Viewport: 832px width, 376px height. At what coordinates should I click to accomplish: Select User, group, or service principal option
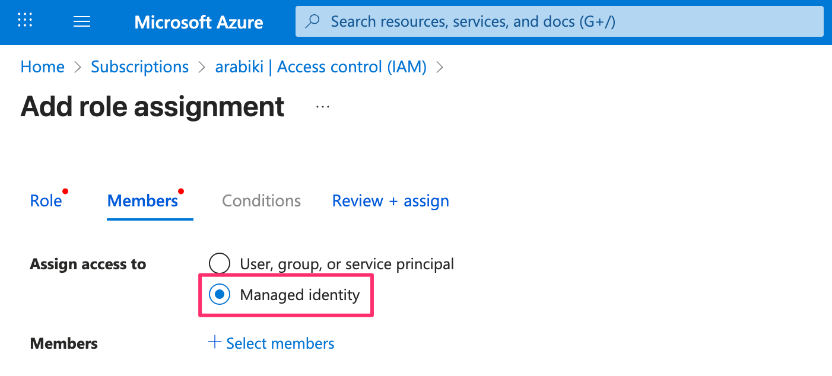220,263
